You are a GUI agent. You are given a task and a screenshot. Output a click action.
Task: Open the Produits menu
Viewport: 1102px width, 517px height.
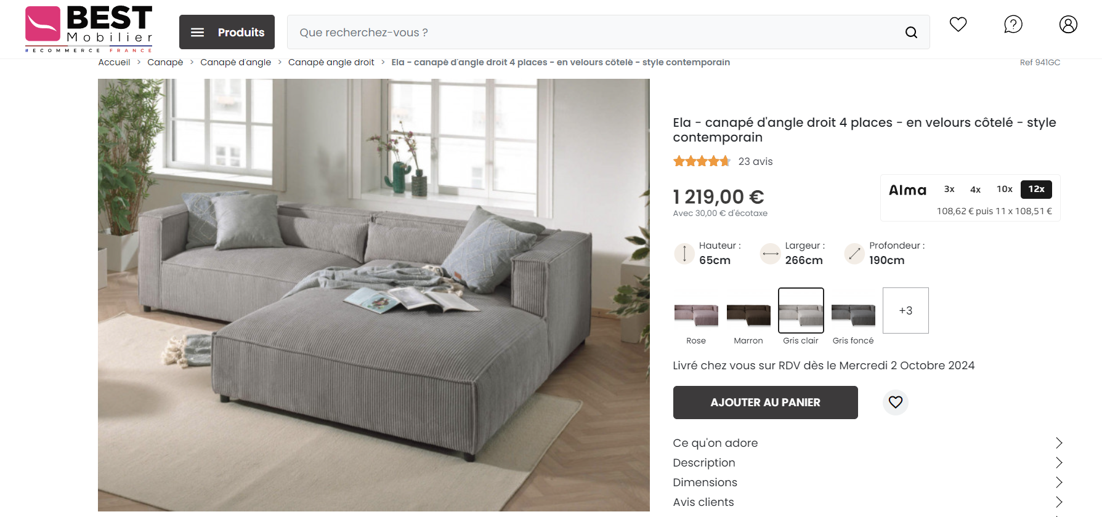point(227,32)
